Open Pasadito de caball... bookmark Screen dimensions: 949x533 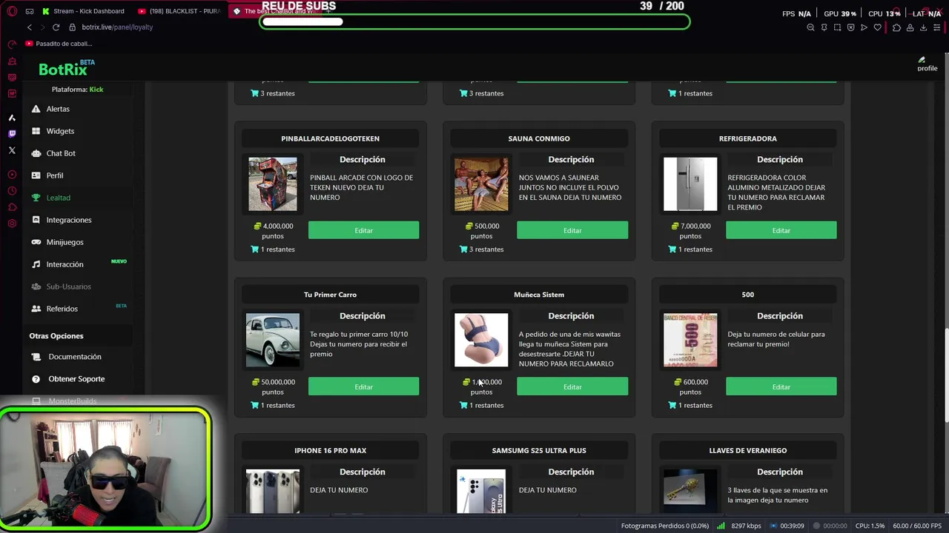[59, 44]
